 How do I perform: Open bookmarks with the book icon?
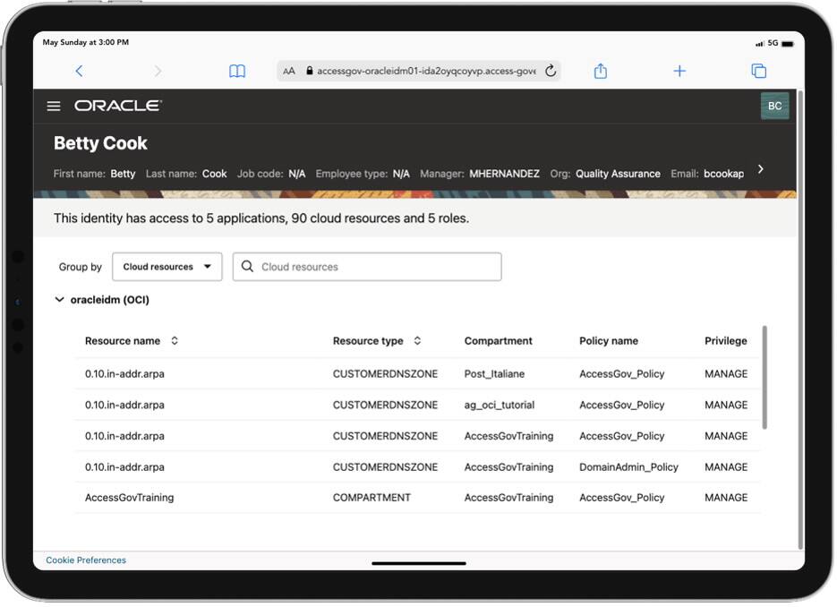pyautogui.click(x=236, y=70)
